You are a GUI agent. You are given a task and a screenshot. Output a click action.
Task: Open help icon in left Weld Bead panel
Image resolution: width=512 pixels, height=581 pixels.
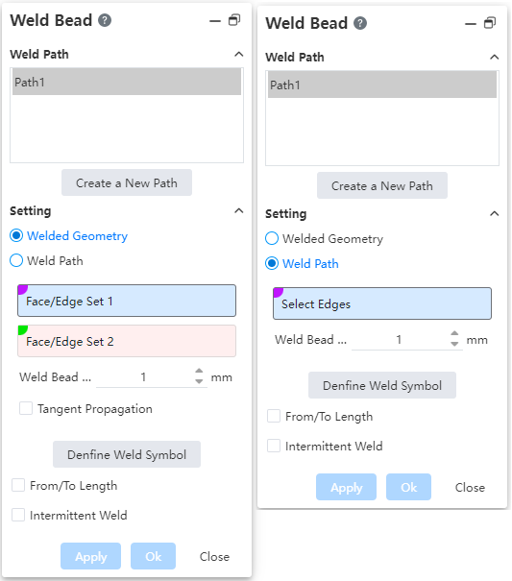point(105,20)
